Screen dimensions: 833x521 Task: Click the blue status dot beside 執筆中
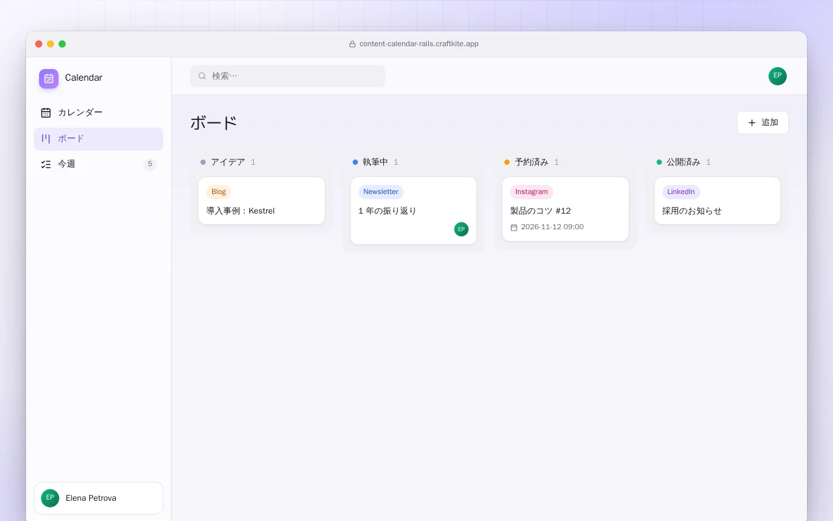[355, 162]
